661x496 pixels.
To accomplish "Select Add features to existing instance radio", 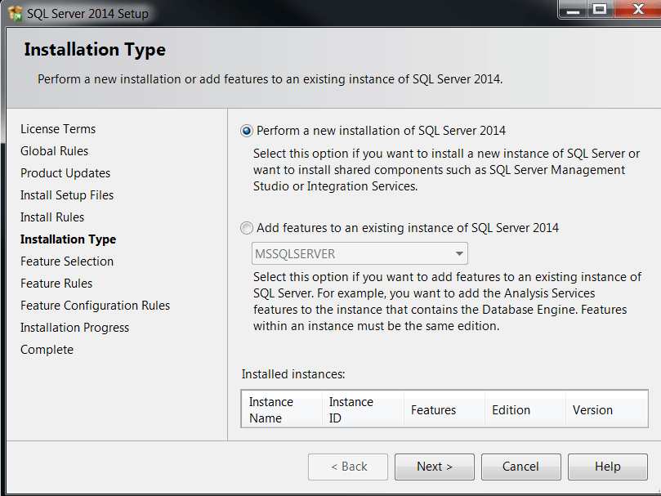I will (247, 228).
